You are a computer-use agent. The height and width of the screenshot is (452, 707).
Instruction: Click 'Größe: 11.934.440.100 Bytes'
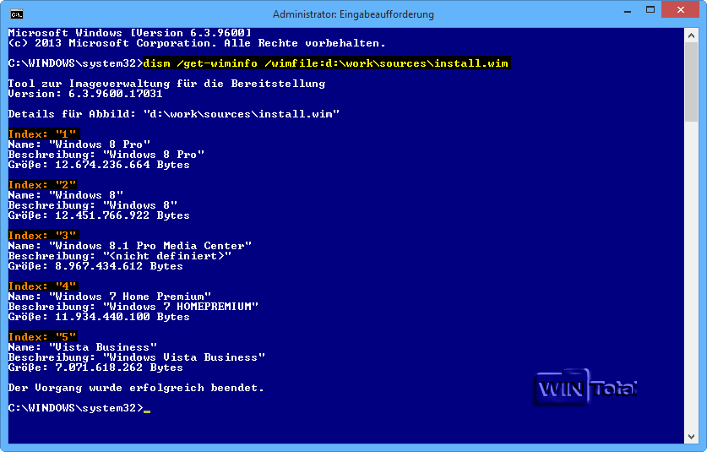pyautogui.click(x=99, y=317)
